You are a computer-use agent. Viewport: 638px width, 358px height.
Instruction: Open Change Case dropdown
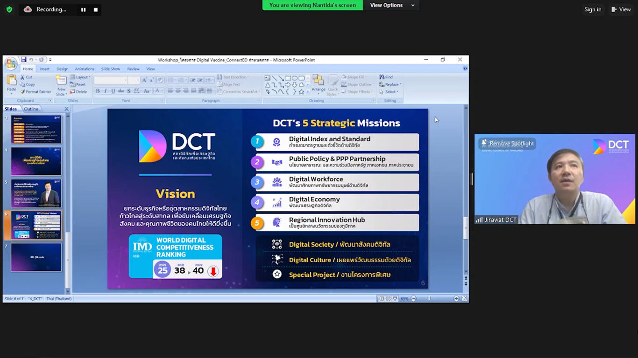pyautogui.click(x=147, y=91)
